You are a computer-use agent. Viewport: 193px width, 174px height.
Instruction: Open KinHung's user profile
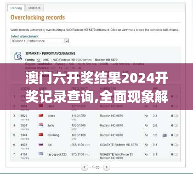53,135
